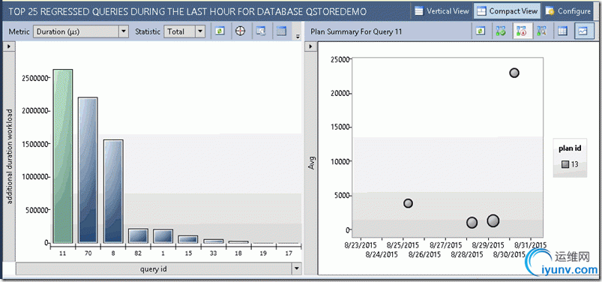The image size is (602, 282).
Task: Open the query id axis dropdown
Action: tap(296, 269)
